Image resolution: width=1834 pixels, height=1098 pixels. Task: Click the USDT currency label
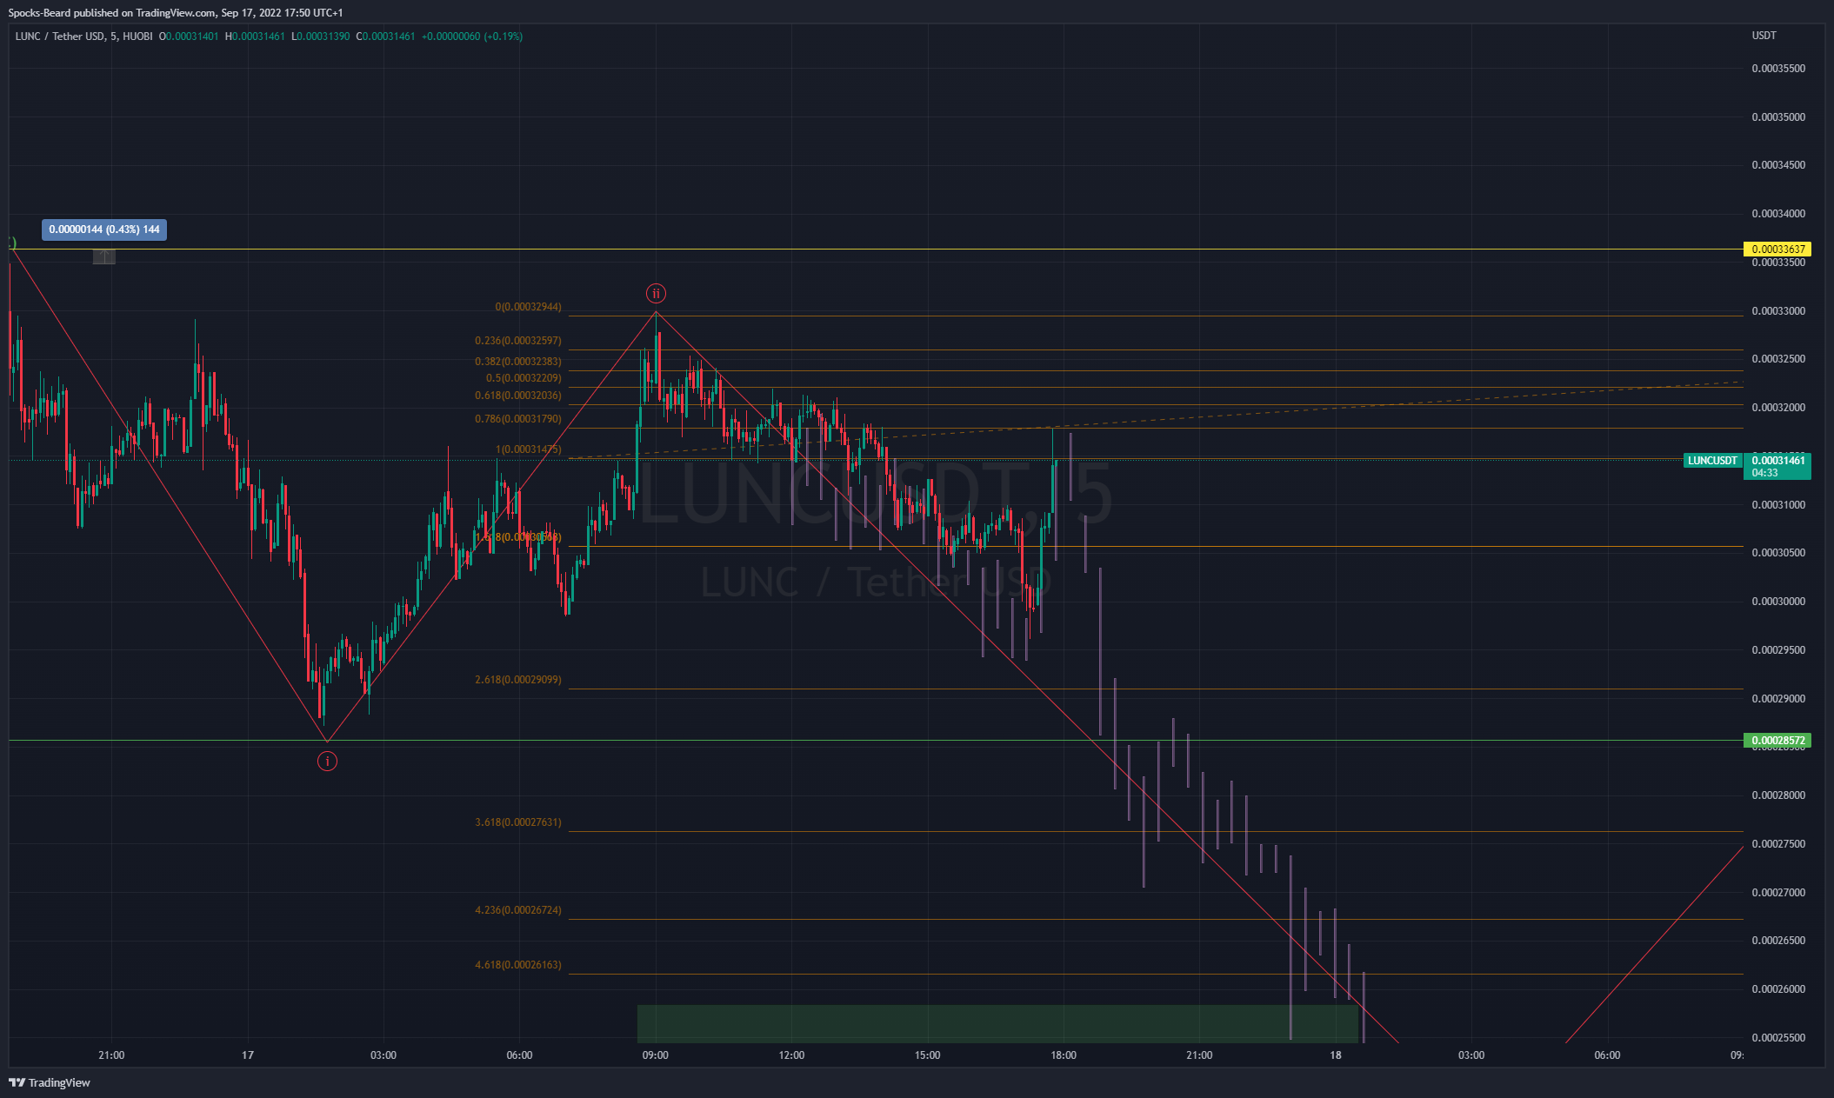(1764, 36)
